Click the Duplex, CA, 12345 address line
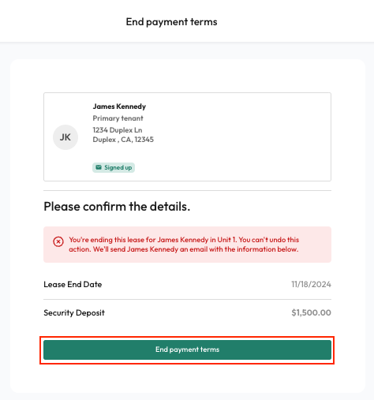This screenshot has width=374, height=400. [123, 140]
